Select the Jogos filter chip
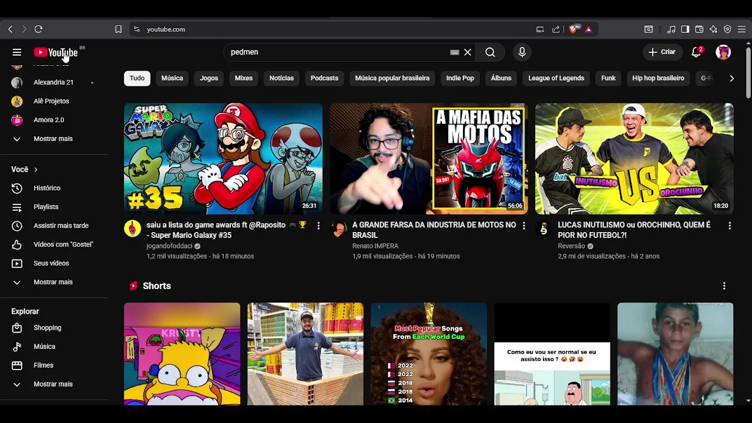 [209, 78]
